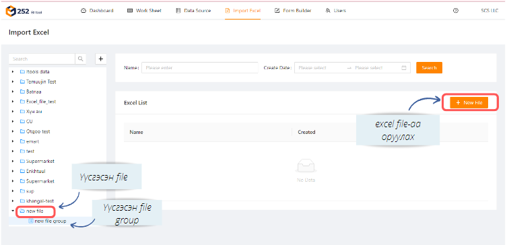Expand the Batnaa folder arrow
This screenshot has height=245, width=507.
coord(13,92)
